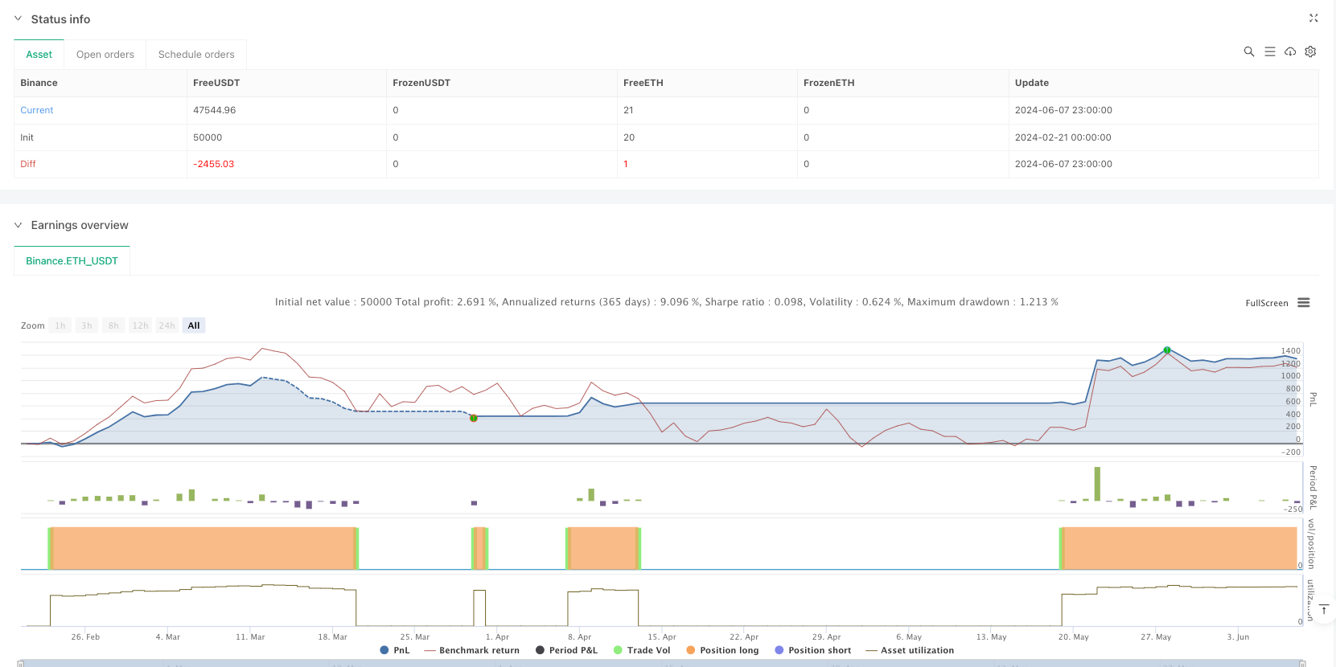Screen dimensions: 1336x667
Task: Toggle PnL series in chart legend
Action: tap(395, 650)
